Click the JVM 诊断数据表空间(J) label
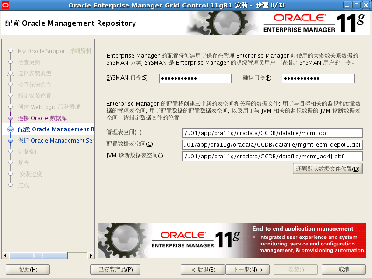This screenshot has height=279, width=372. pos(135,156)
